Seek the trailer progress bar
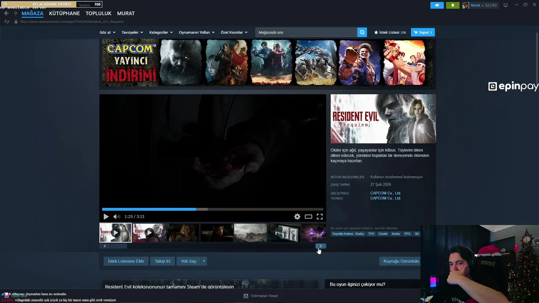The image size is (539, 303). click(x=213, y=209)
